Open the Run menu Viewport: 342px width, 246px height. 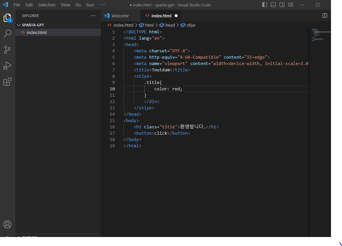click(x=90, y=5)
